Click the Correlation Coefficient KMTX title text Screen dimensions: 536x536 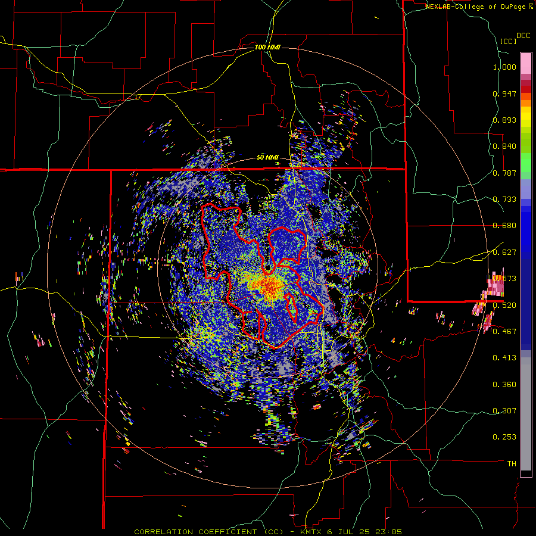point(267,532)
